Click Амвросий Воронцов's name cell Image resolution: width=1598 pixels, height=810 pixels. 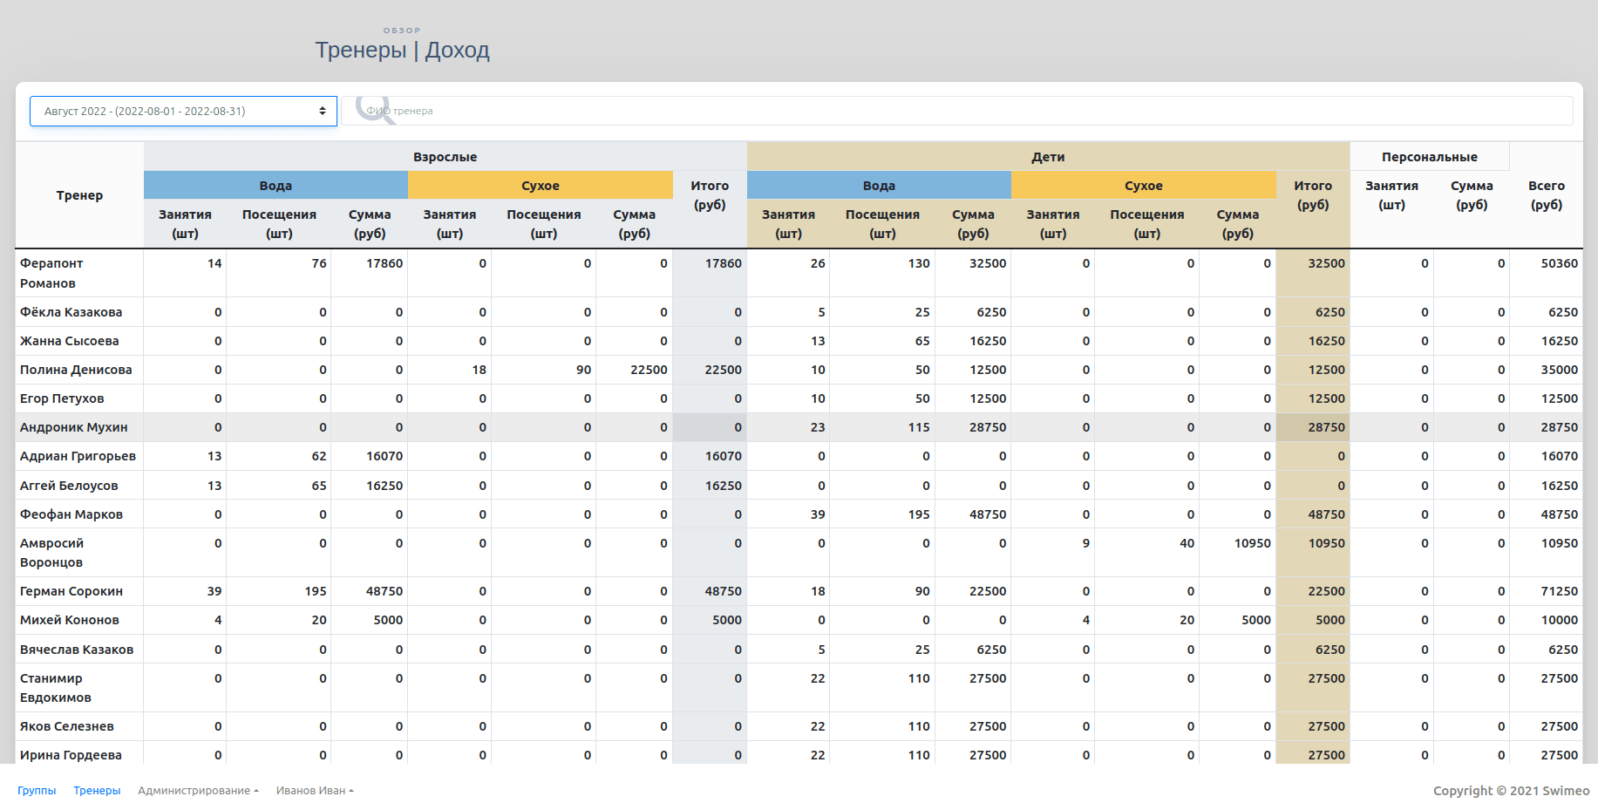coord(52,553)
